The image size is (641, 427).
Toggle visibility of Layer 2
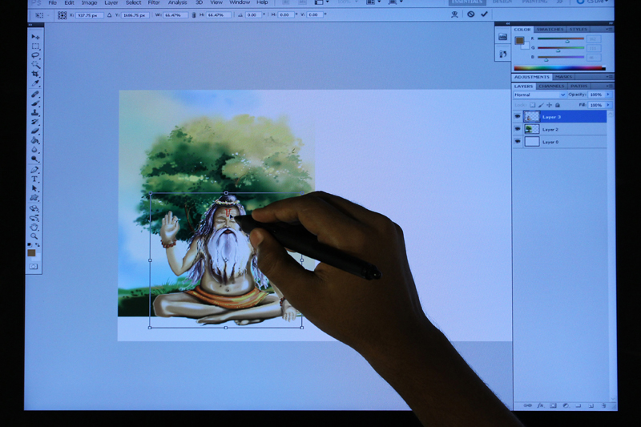tap(518, 129)
